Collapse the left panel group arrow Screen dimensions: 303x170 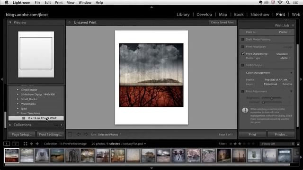pyautogui.click(x=1, y=79)
